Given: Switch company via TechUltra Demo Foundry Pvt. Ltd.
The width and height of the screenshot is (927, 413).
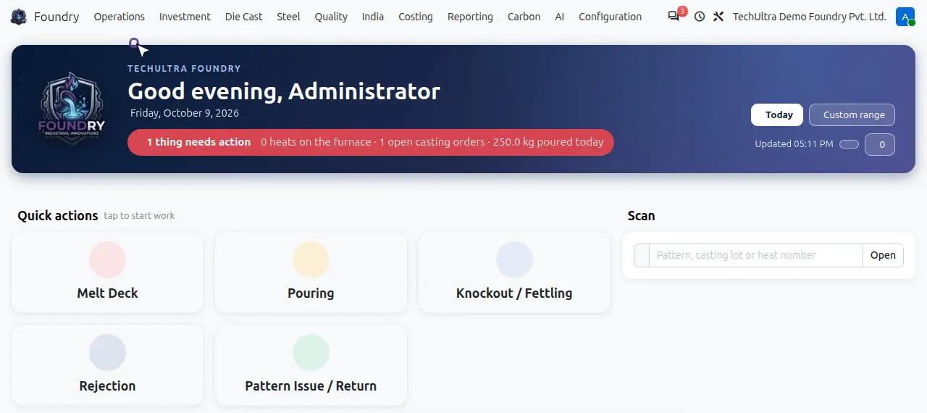Looking at the screenshot, I should (810, 16).
